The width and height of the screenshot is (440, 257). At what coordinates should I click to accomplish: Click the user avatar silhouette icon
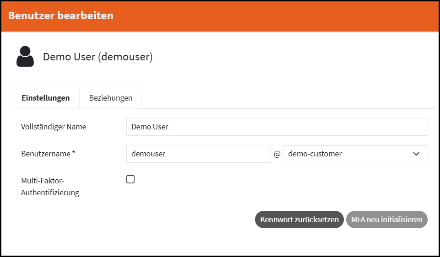coord(25,57)
